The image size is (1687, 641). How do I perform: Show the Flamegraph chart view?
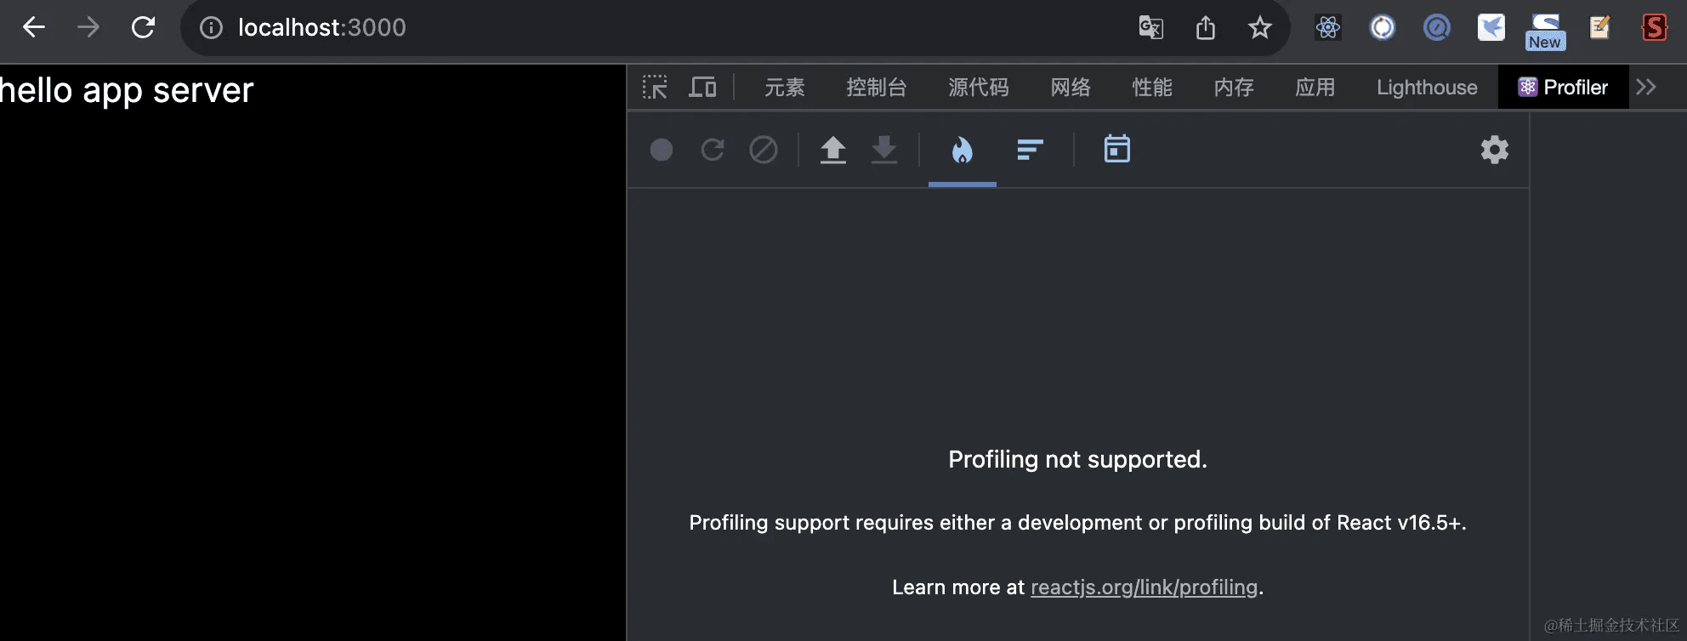point(963,150)
